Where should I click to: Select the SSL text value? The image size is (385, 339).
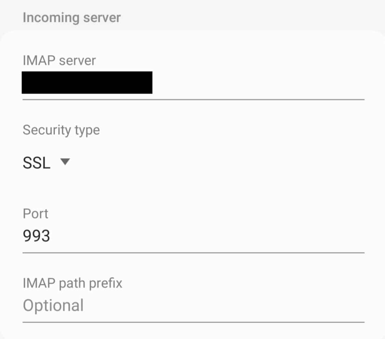click(x=36, y=164)
